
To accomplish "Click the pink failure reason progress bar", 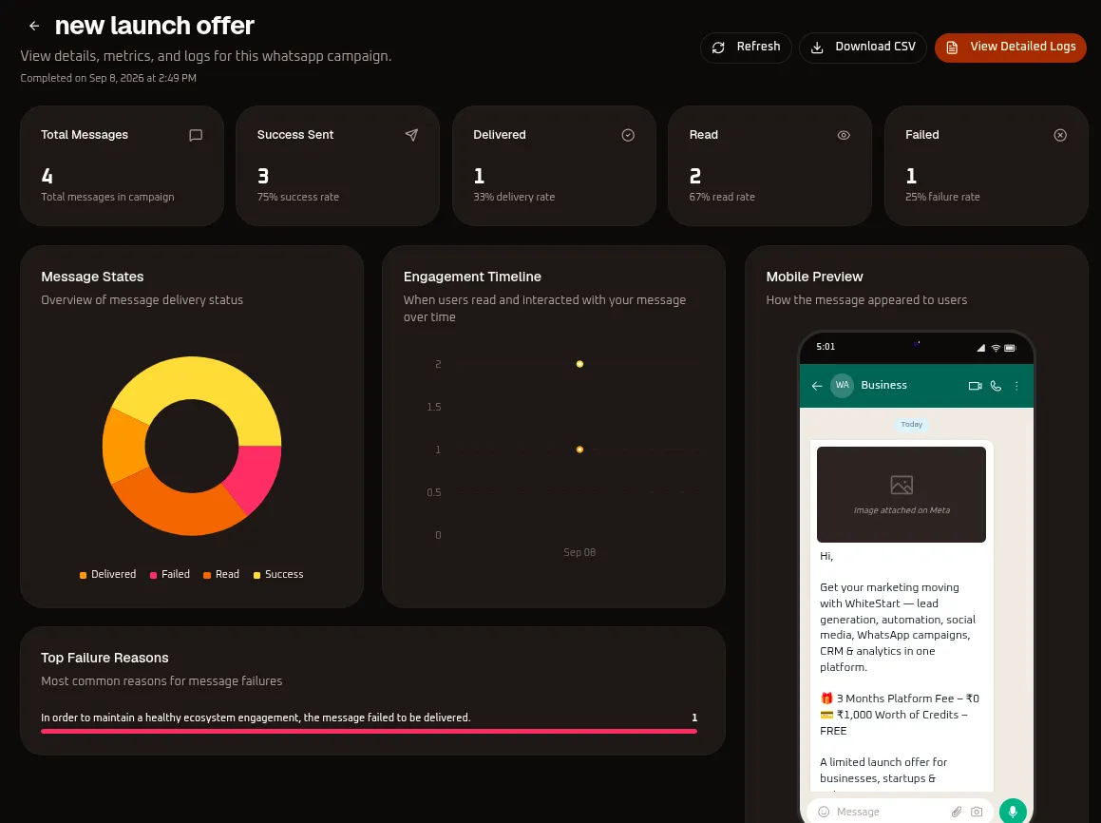I will point(369,731).
